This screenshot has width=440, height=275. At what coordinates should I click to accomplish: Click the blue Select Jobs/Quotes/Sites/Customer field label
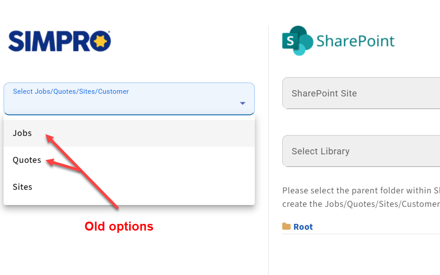(71, 92)
